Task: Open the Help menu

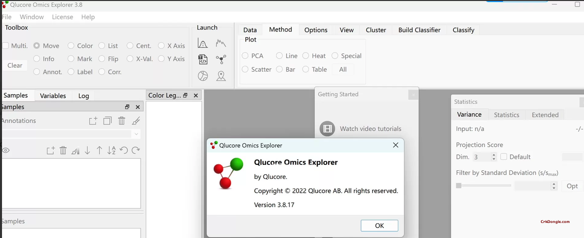Action: (x=88, y=17)
